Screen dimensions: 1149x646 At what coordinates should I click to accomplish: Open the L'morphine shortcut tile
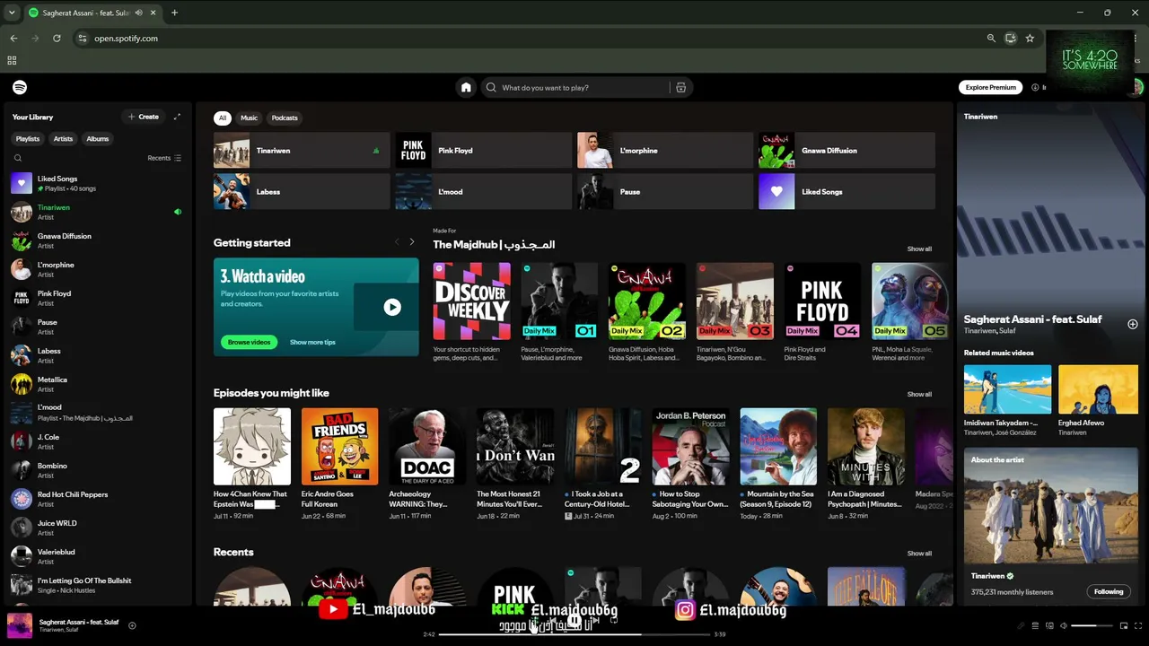point(665,151)
